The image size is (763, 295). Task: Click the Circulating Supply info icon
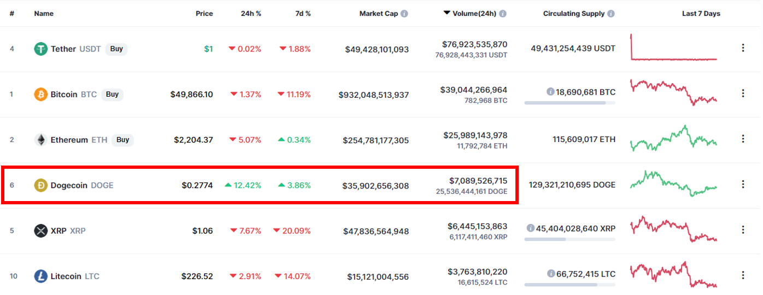tap(611, 14)
